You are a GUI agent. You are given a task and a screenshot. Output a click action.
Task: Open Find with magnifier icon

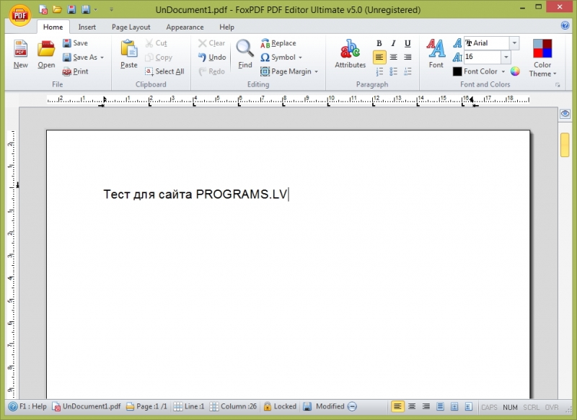[245, 54]
